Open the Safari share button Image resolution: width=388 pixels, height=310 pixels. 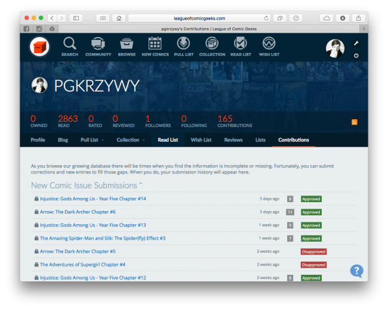coord(358,18)
